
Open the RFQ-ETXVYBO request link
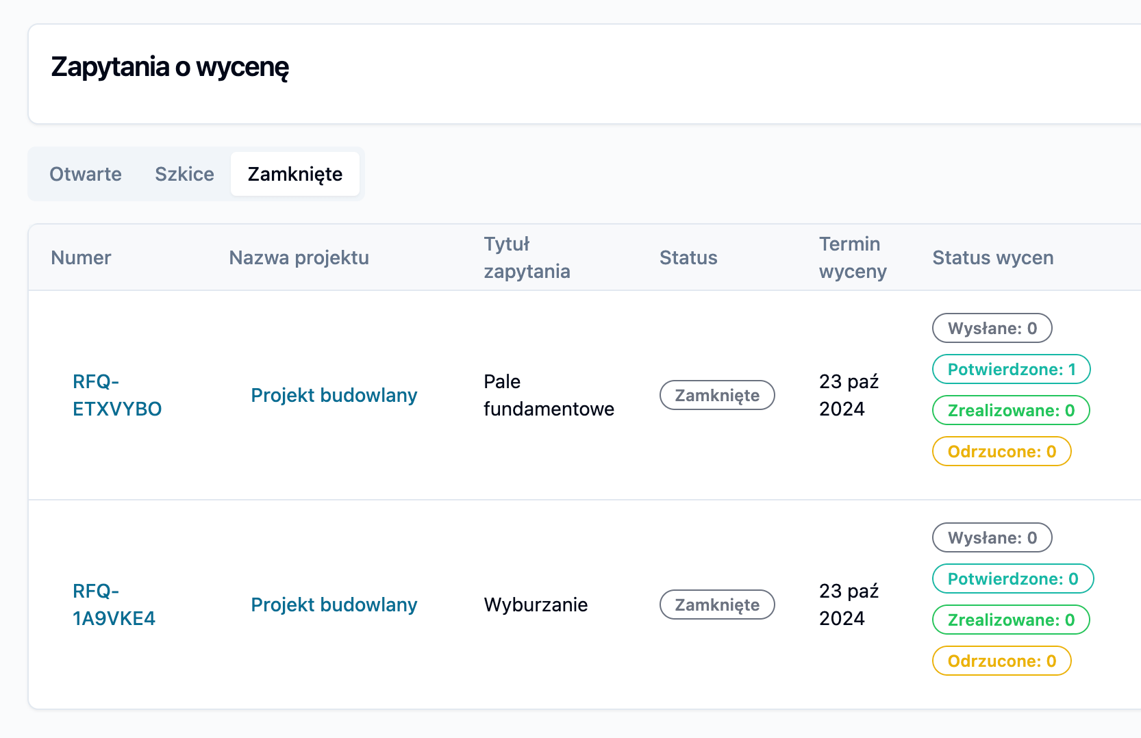pos(117,395)
